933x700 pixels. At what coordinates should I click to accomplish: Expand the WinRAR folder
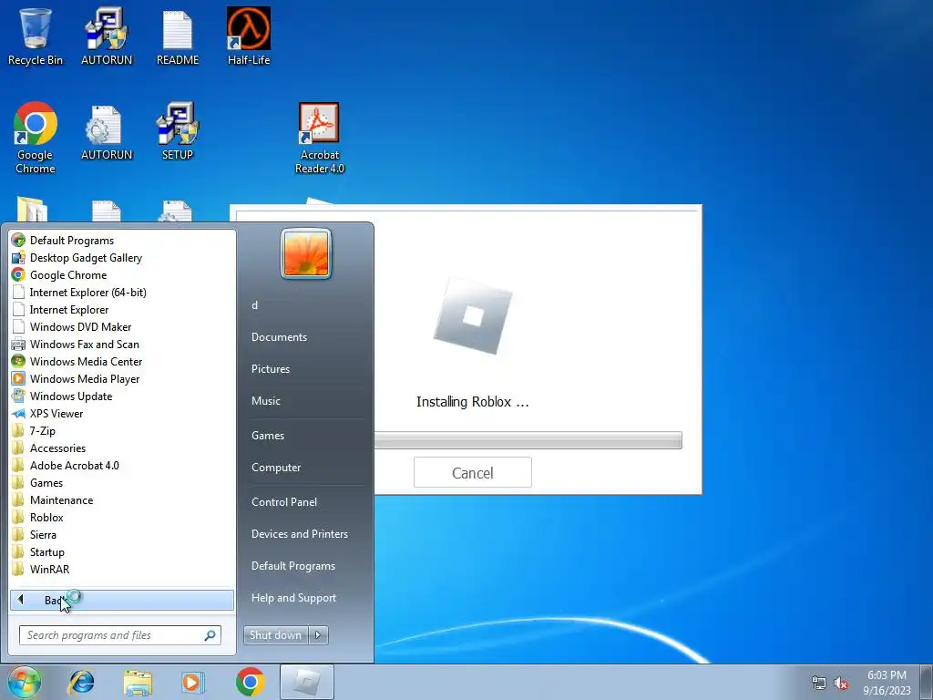click(122, 569)
